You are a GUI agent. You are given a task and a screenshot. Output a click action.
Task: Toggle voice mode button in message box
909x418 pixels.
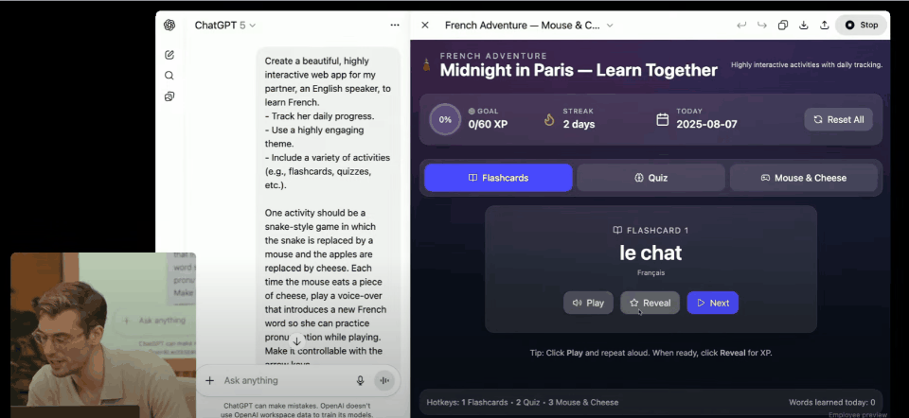tap(384, 380)
